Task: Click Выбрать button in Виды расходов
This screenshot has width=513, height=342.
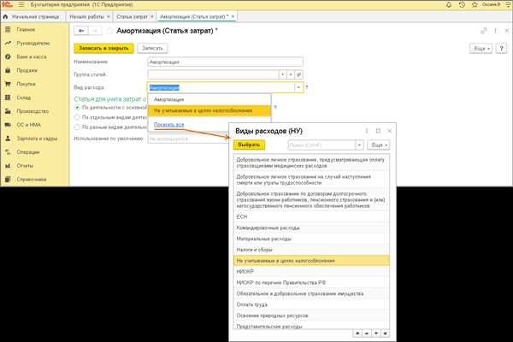Action: tap(249, 144)
